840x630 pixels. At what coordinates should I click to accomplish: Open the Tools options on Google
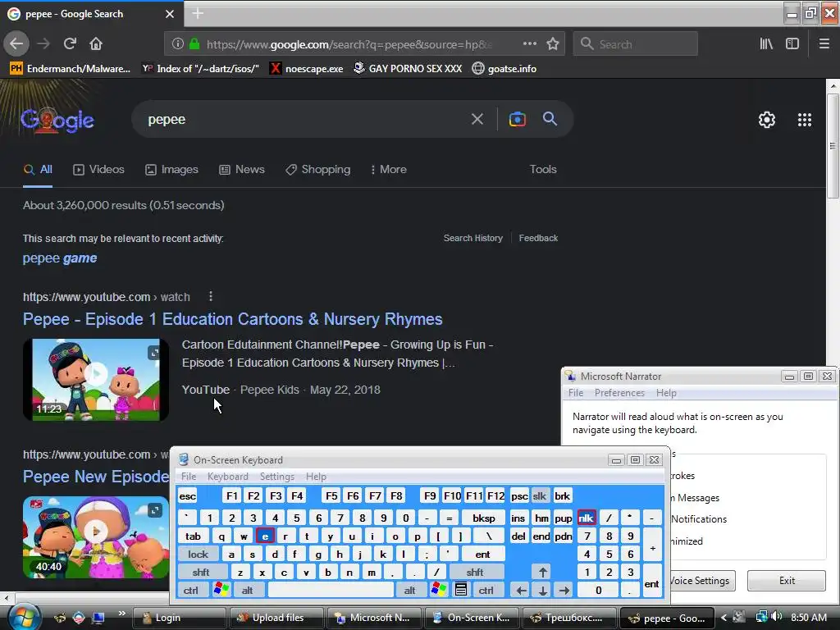point(543,169)
